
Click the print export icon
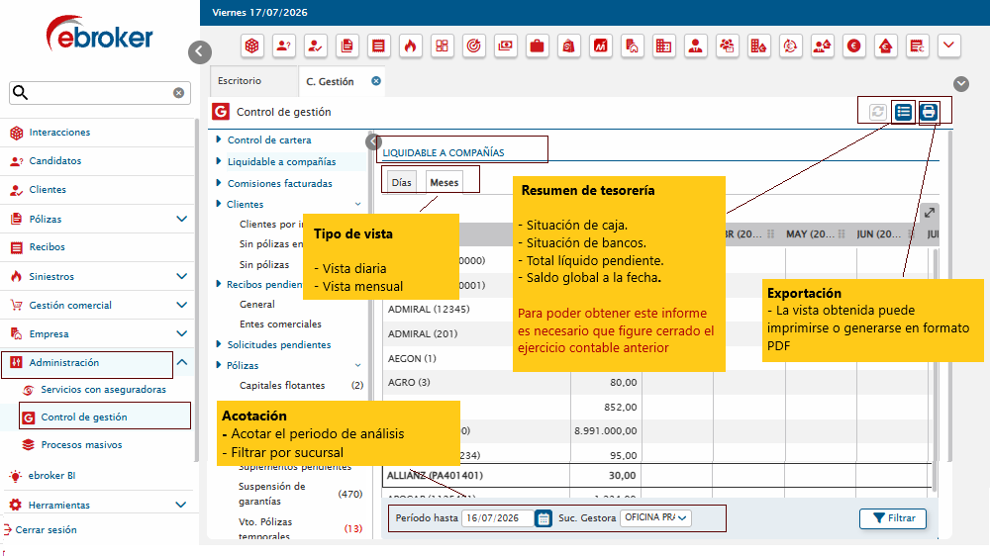(929, 113)
